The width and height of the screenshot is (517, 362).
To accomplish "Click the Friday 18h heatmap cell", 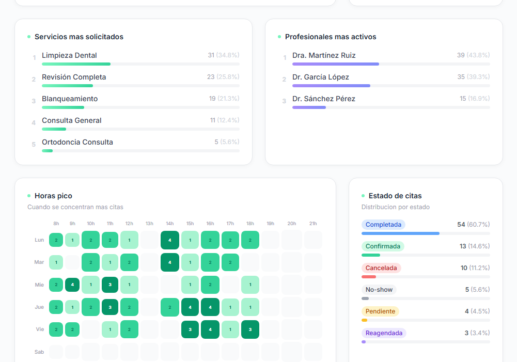I will click(x=250, y=329).
